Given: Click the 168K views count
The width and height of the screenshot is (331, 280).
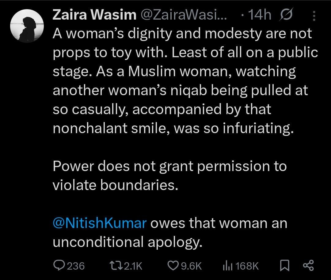Looking at the screenshot, I should tap(247, 266).
